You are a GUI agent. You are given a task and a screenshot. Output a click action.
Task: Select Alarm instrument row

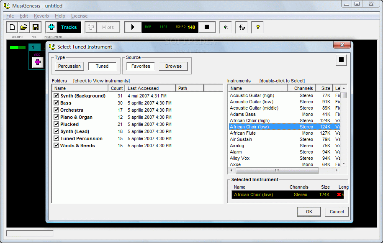pos(284,152)
